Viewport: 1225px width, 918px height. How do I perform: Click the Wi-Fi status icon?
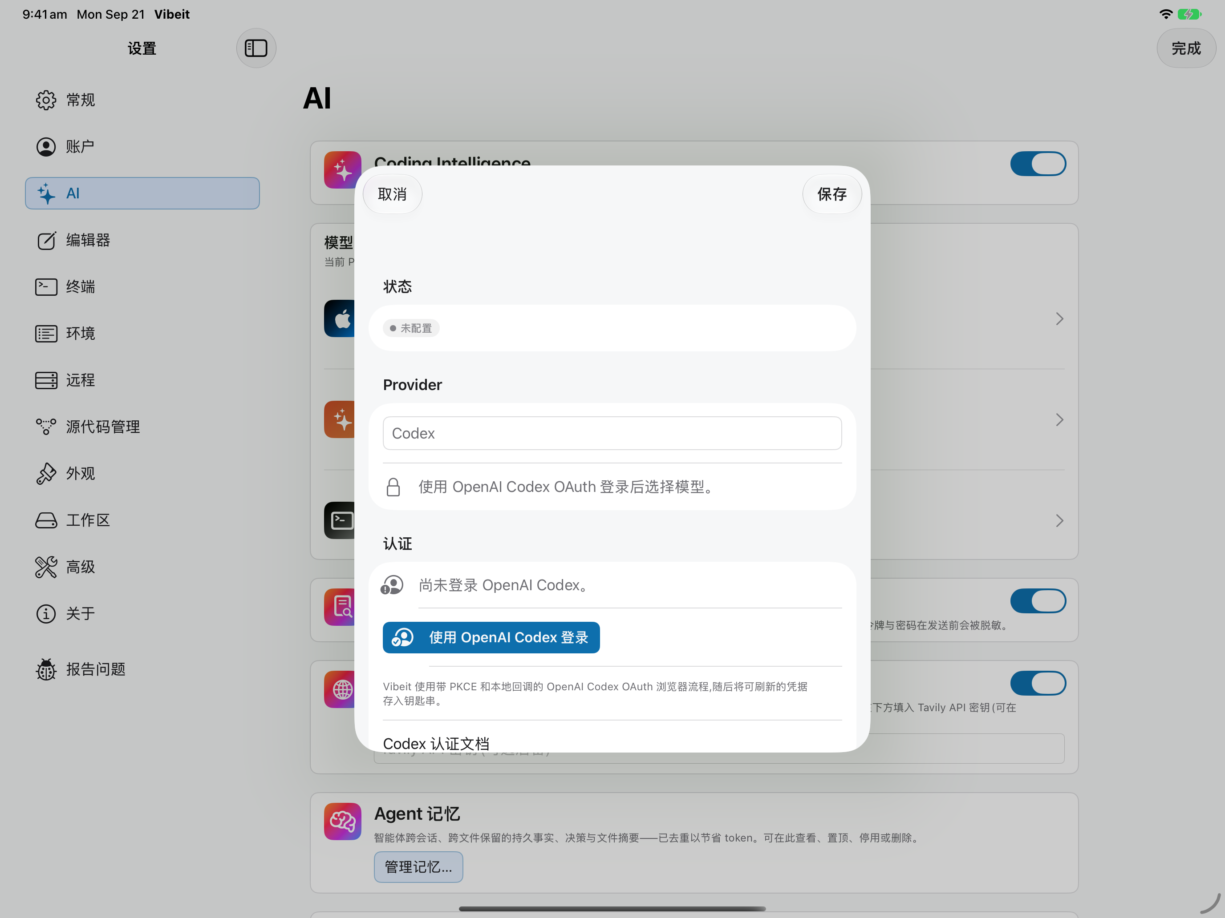point(1165,14)
